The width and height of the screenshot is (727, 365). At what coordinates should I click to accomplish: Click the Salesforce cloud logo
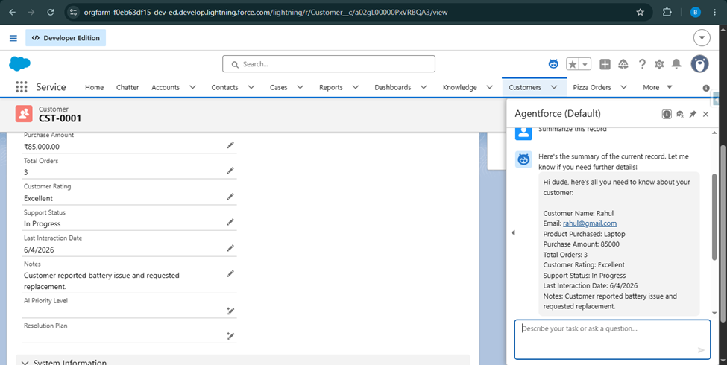20,63
